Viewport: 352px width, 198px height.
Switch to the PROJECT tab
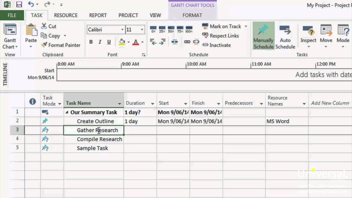[x=128, y=15]
